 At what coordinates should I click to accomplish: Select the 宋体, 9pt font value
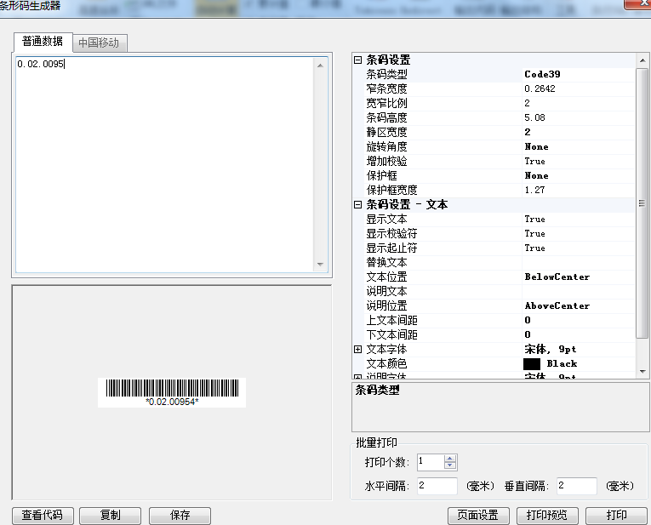[579, 350]
